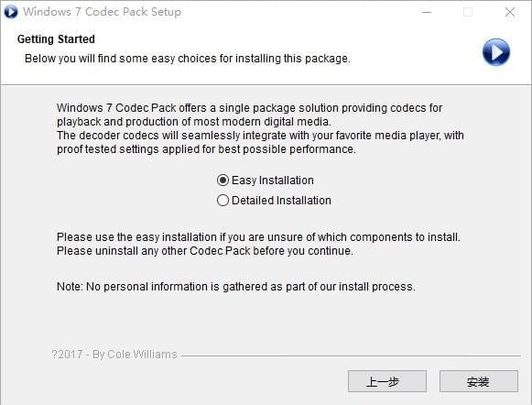Click the '2017 - By Cole Williams' copyright text
The width and height of the screenshot is (532, 405).
[x=114, y=355]
